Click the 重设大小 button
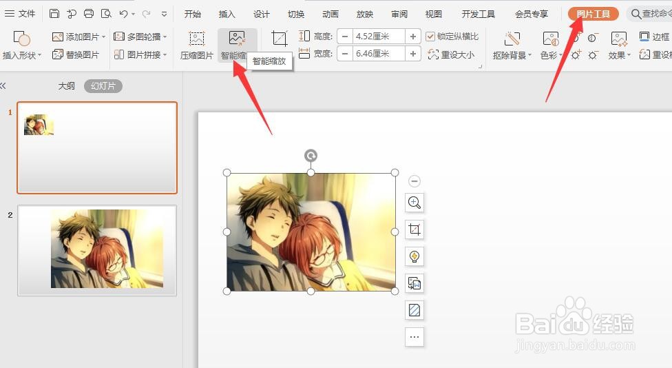This screenshot has height=368, width=672. (451, 54)
